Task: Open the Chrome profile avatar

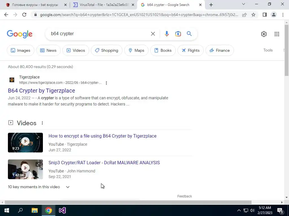Action: pos(274,15)
